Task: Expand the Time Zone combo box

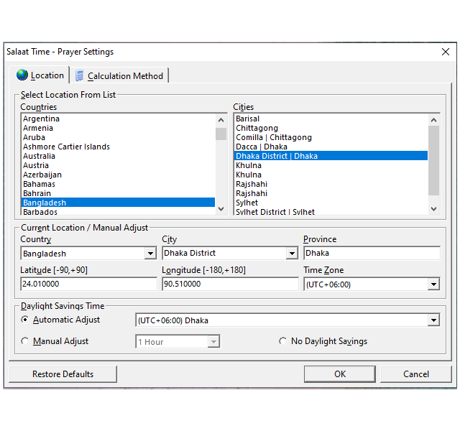Action: (433, 284)
